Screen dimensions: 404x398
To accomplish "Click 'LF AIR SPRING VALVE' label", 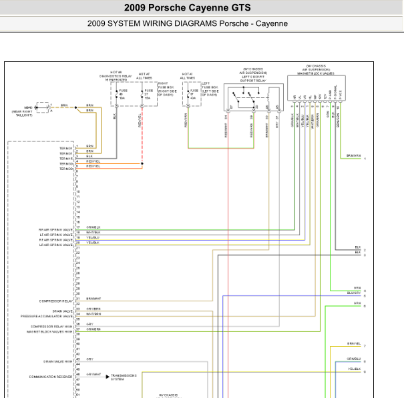I will click(x=56, y=235).
